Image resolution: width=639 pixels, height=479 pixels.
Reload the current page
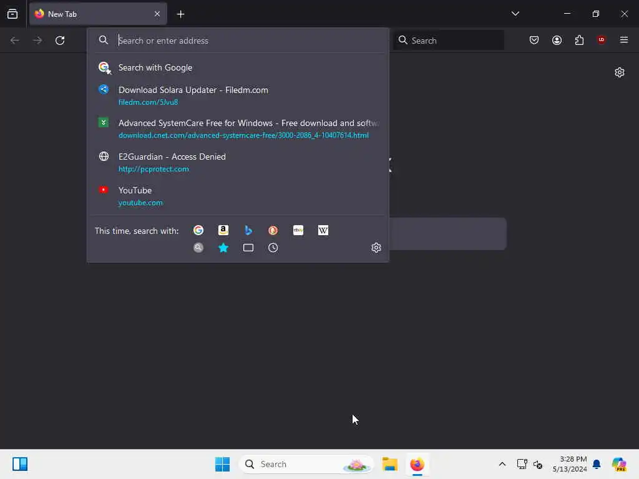pyautogui.click(x=60, y=41)
